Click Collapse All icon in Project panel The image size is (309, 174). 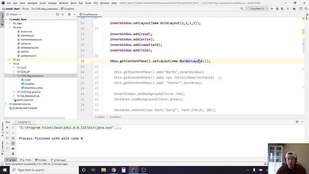[x=63, y=14]
